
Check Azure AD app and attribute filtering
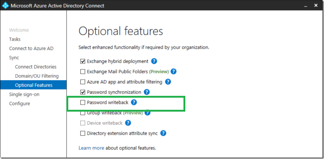click(x=83, y=82)
